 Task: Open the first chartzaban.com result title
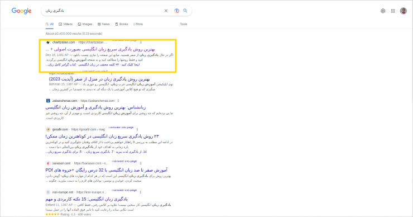click(x=100, y=49)
